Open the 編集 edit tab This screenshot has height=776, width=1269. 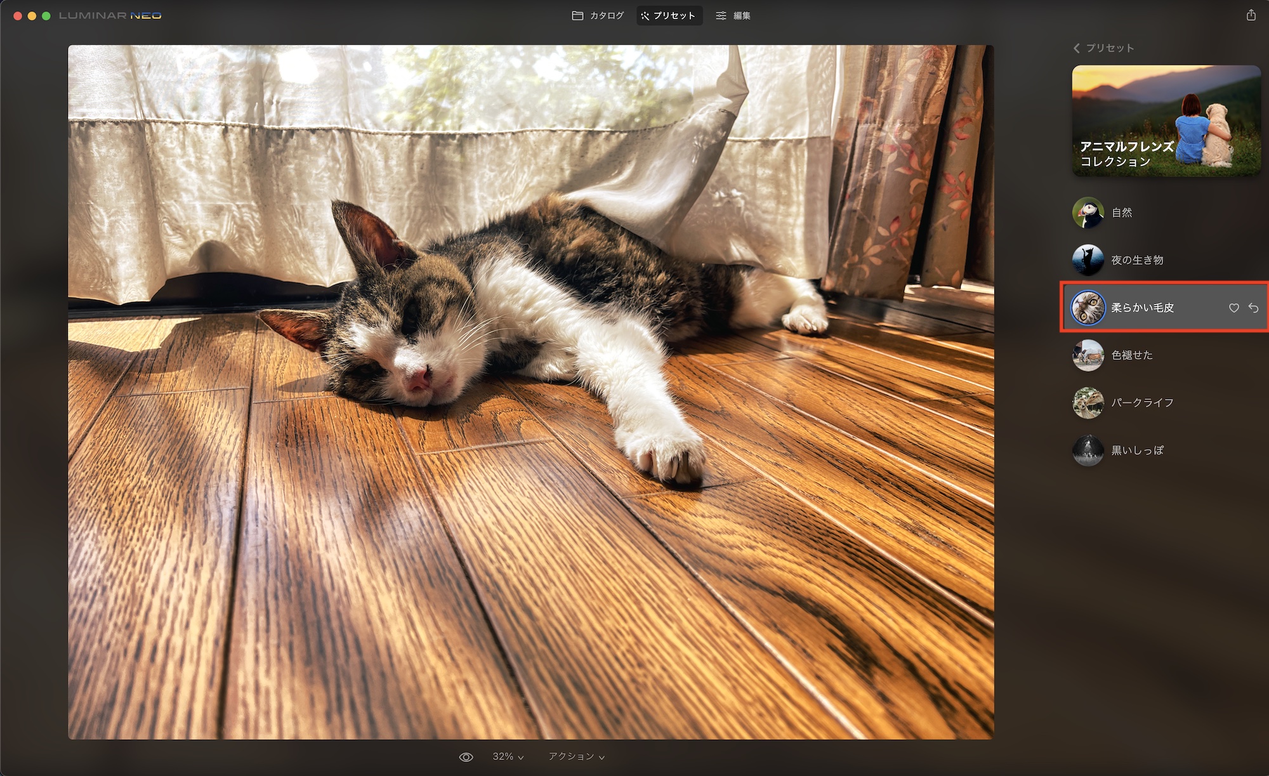point(733,16)
